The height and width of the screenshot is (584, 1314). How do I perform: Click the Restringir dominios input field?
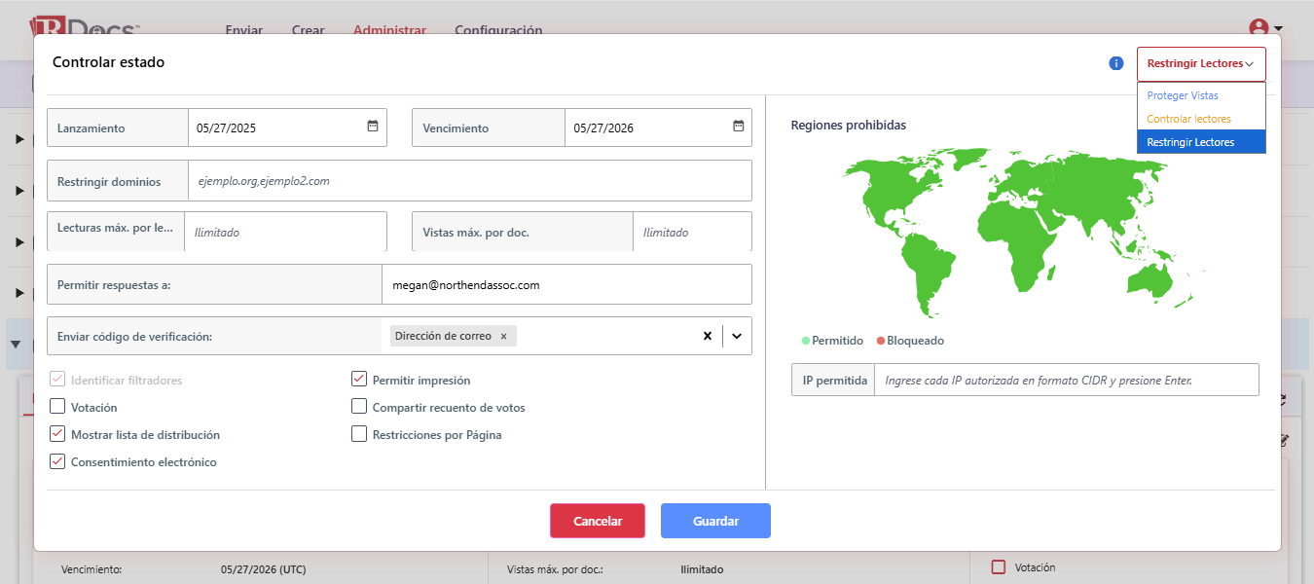(469, 181)
